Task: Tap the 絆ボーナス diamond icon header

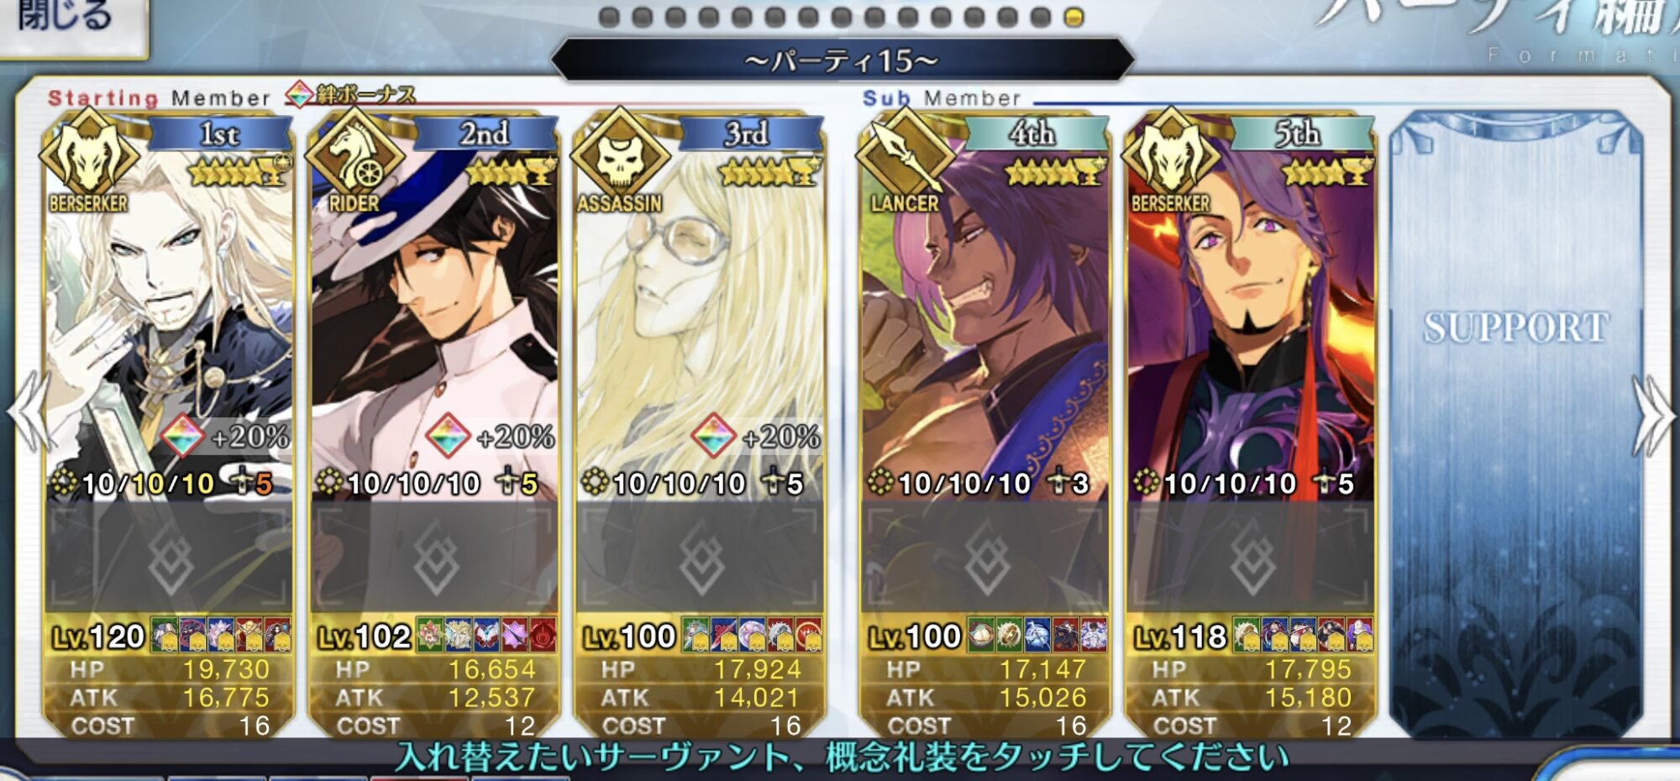Action: [x=300, y=94]
